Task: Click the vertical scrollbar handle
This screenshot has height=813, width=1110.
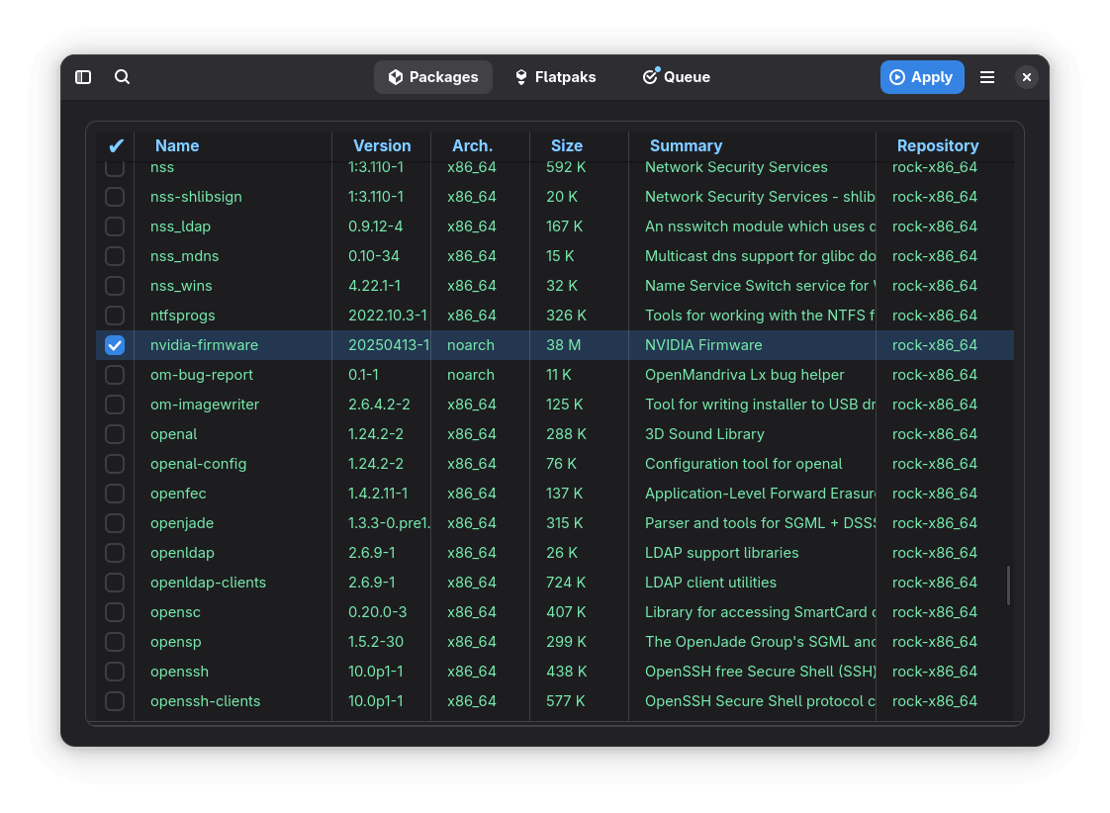Action: pyautogui.click(x=1008, y=586)
